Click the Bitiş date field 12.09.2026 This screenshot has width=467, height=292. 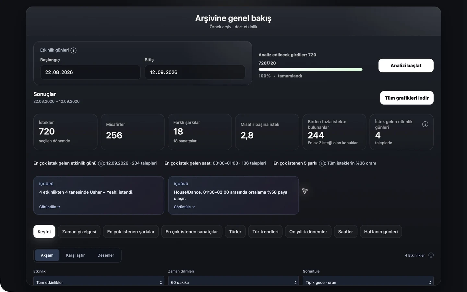point(195,72)
